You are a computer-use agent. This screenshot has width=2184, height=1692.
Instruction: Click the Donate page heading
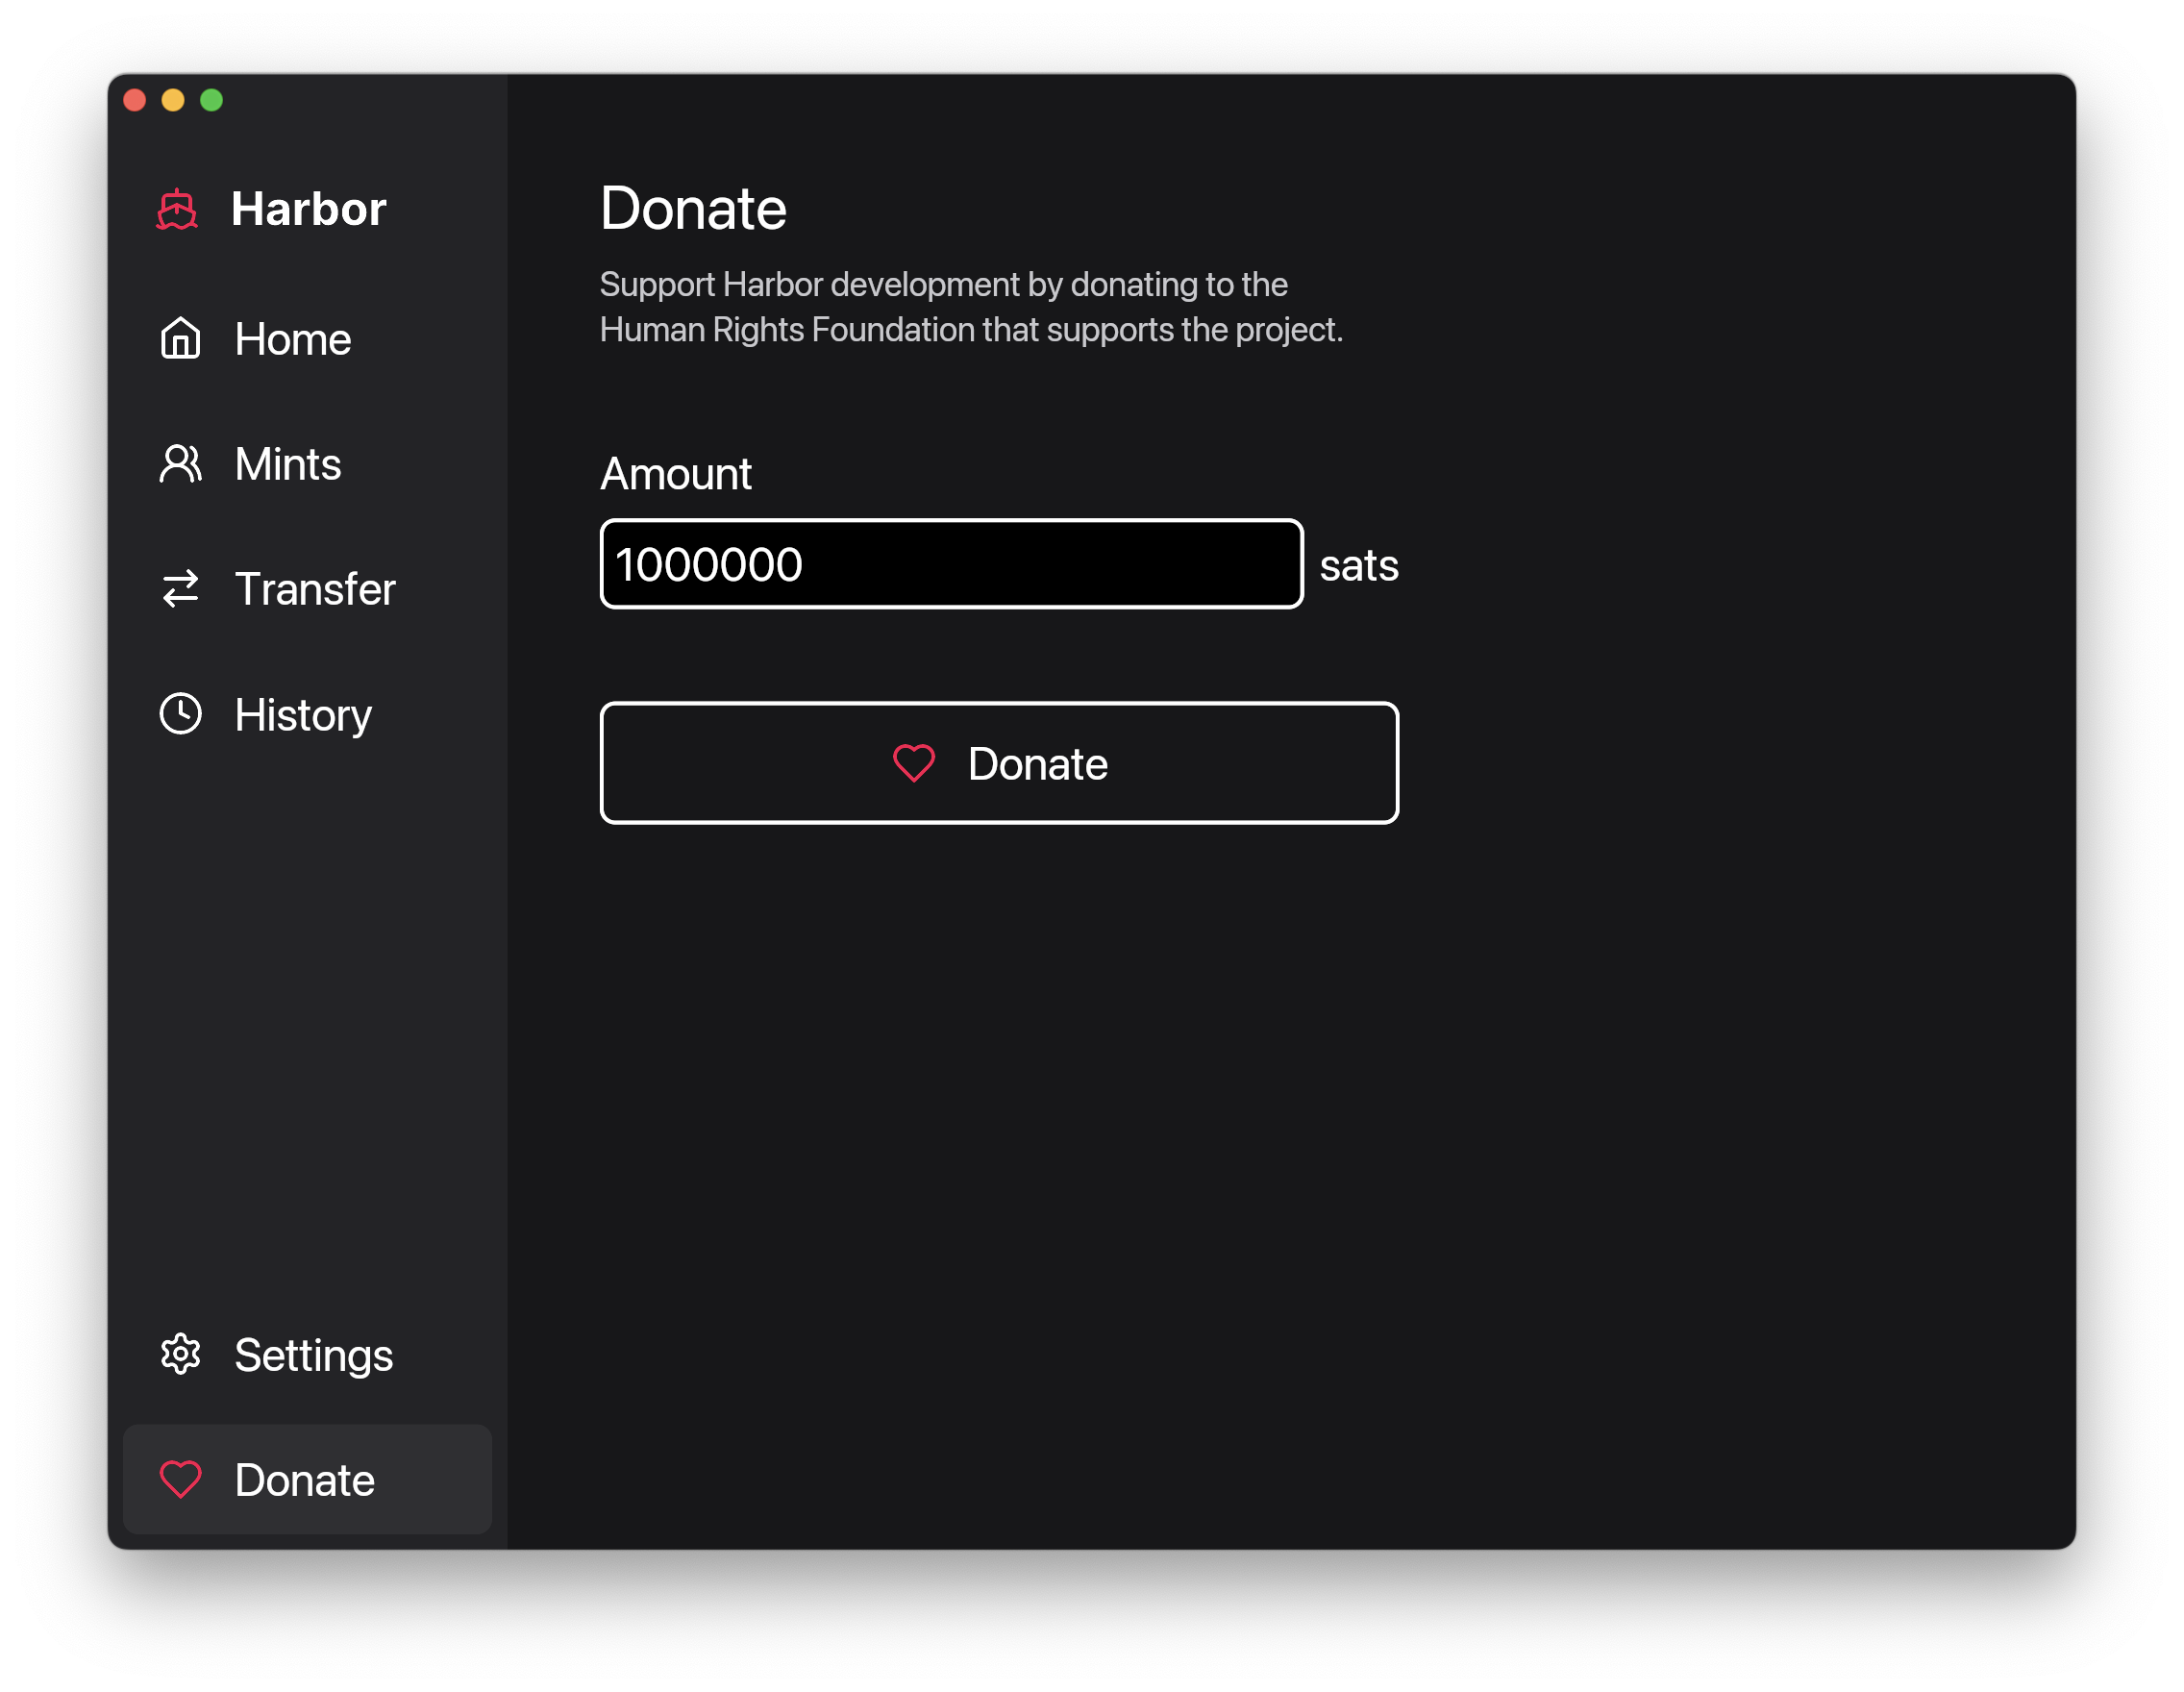693,208
